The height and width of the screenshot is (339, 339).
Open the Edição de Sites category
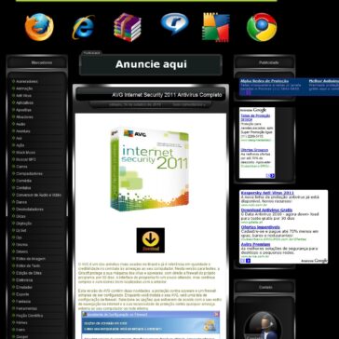click(x=29, y=273)
